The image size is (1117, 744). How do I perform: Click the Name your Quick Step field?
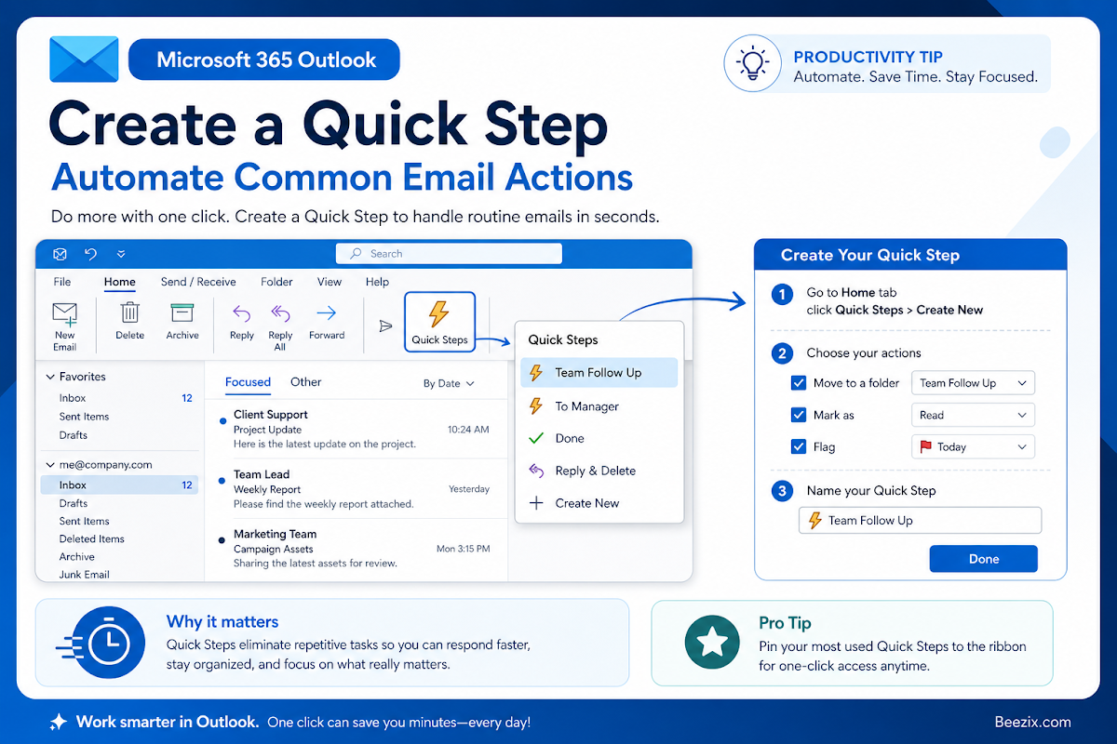(x=921, y=521)
